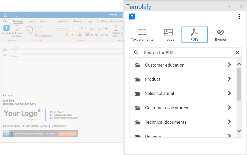Click the Search for PDFs field
Screen dimensions: 247x155
coord(186,52)
